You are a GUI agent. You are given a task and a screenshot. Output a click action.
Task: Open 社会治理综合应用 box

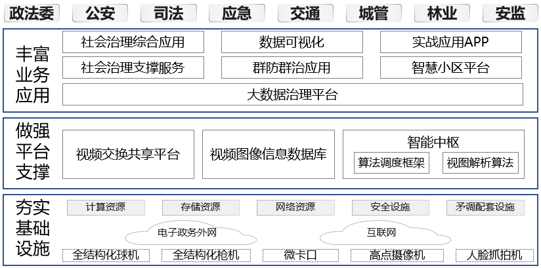pyautogui.click(x=133, y=43)
